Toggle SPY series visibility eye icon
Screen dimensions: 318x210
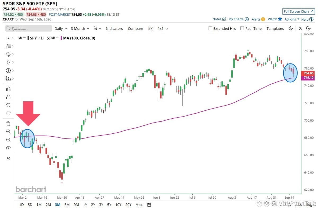click(x=20, y=38)
